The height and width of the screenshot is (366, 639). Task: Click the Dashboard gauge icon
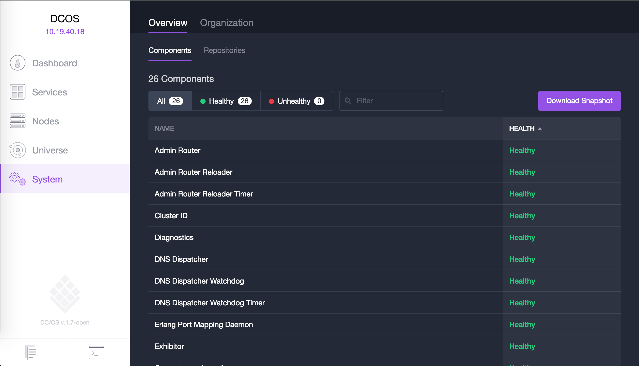pyautogui.click(x=18, y=63)
